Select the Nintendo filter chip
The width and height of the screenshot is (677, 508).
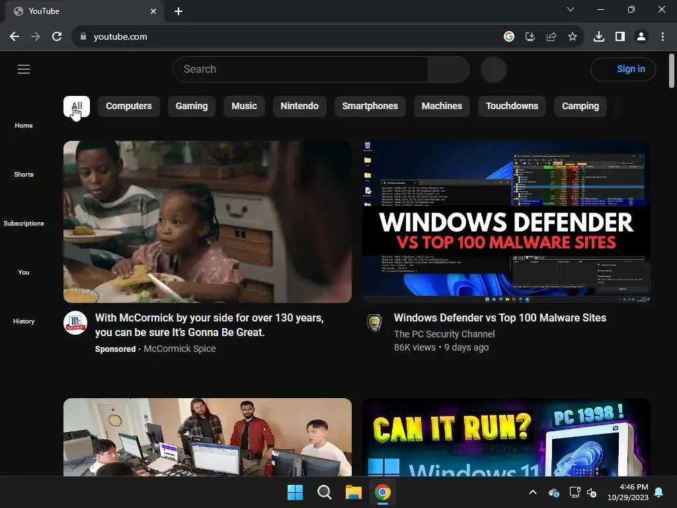tap(299, 106)
